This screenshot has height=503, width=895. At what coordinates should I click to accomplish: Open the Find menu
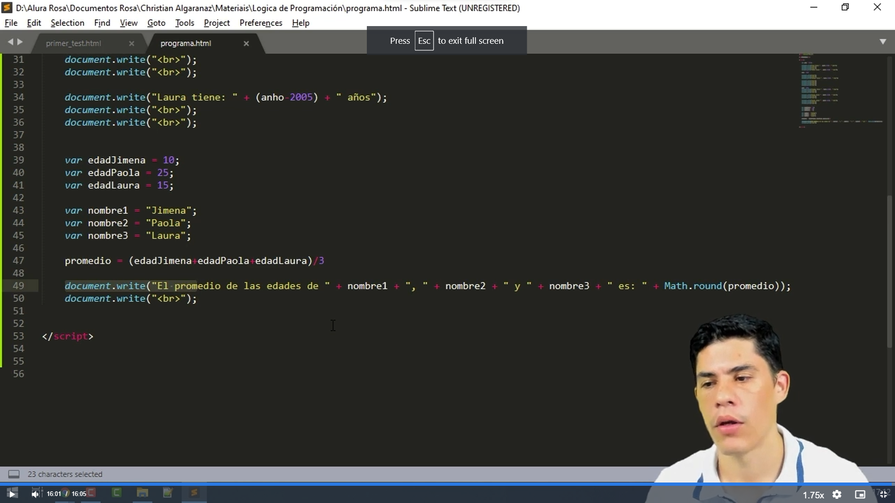pos(102,23)
